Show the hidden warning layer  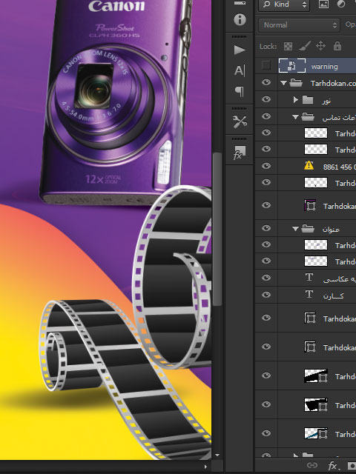tap(266, 65)
